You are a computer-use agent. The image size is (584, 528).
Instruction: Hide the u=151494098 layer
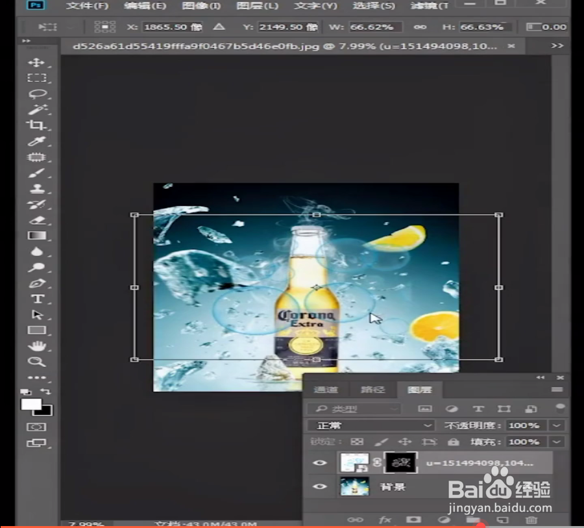coord(319,463)
